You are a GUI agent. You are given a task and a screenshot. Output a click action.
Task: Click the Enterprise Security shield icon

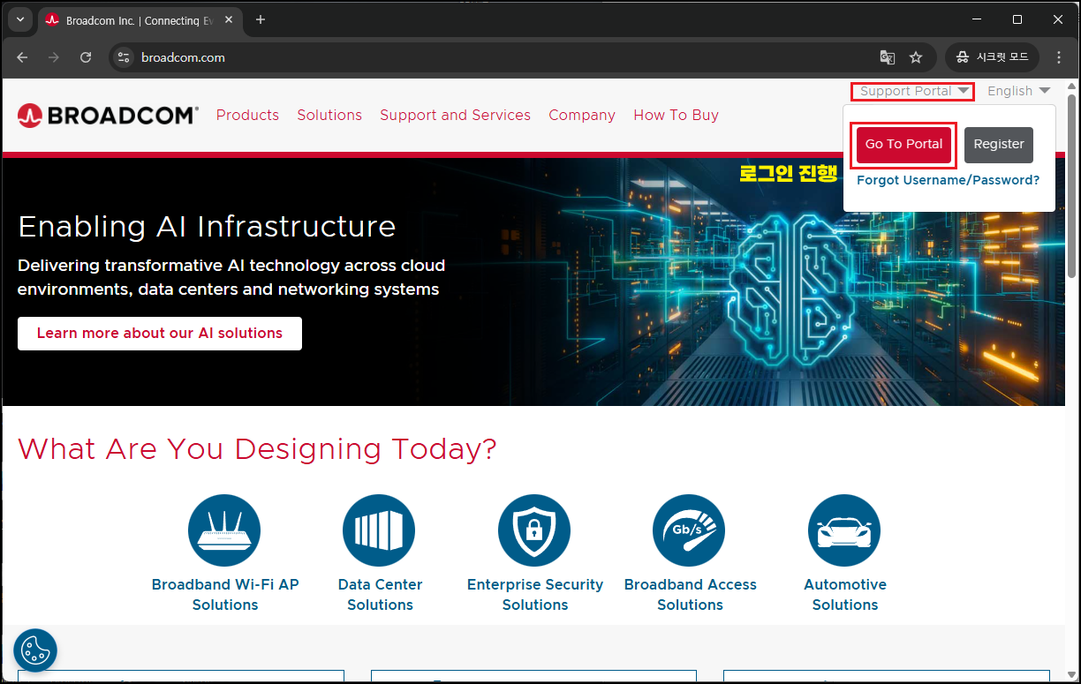point(534,530)
